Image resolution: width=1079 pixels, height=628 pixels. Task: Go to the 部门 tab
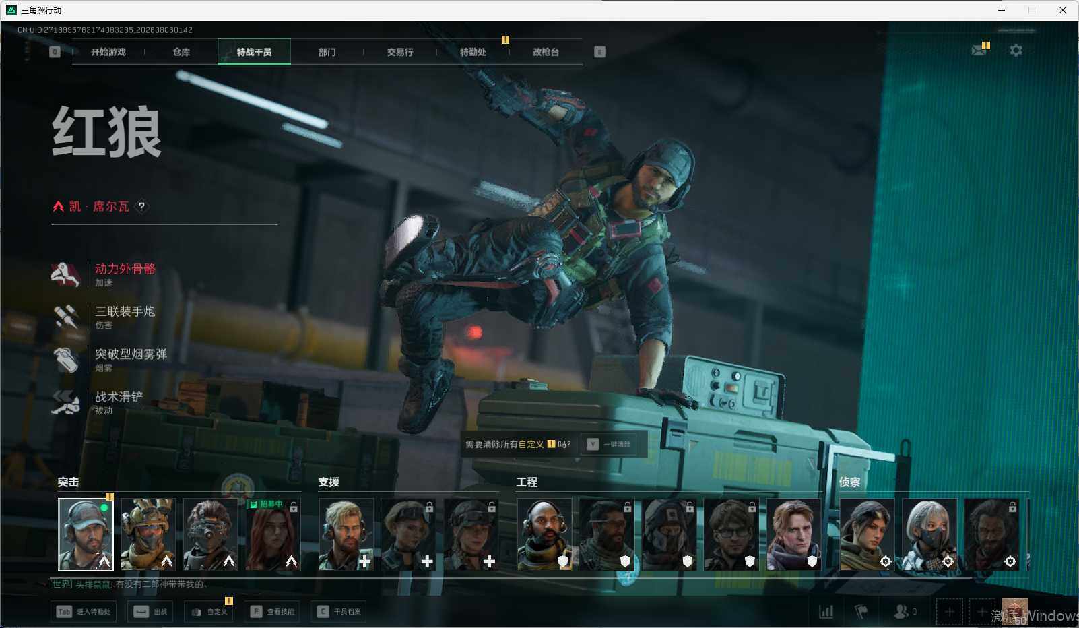(327, 52)
